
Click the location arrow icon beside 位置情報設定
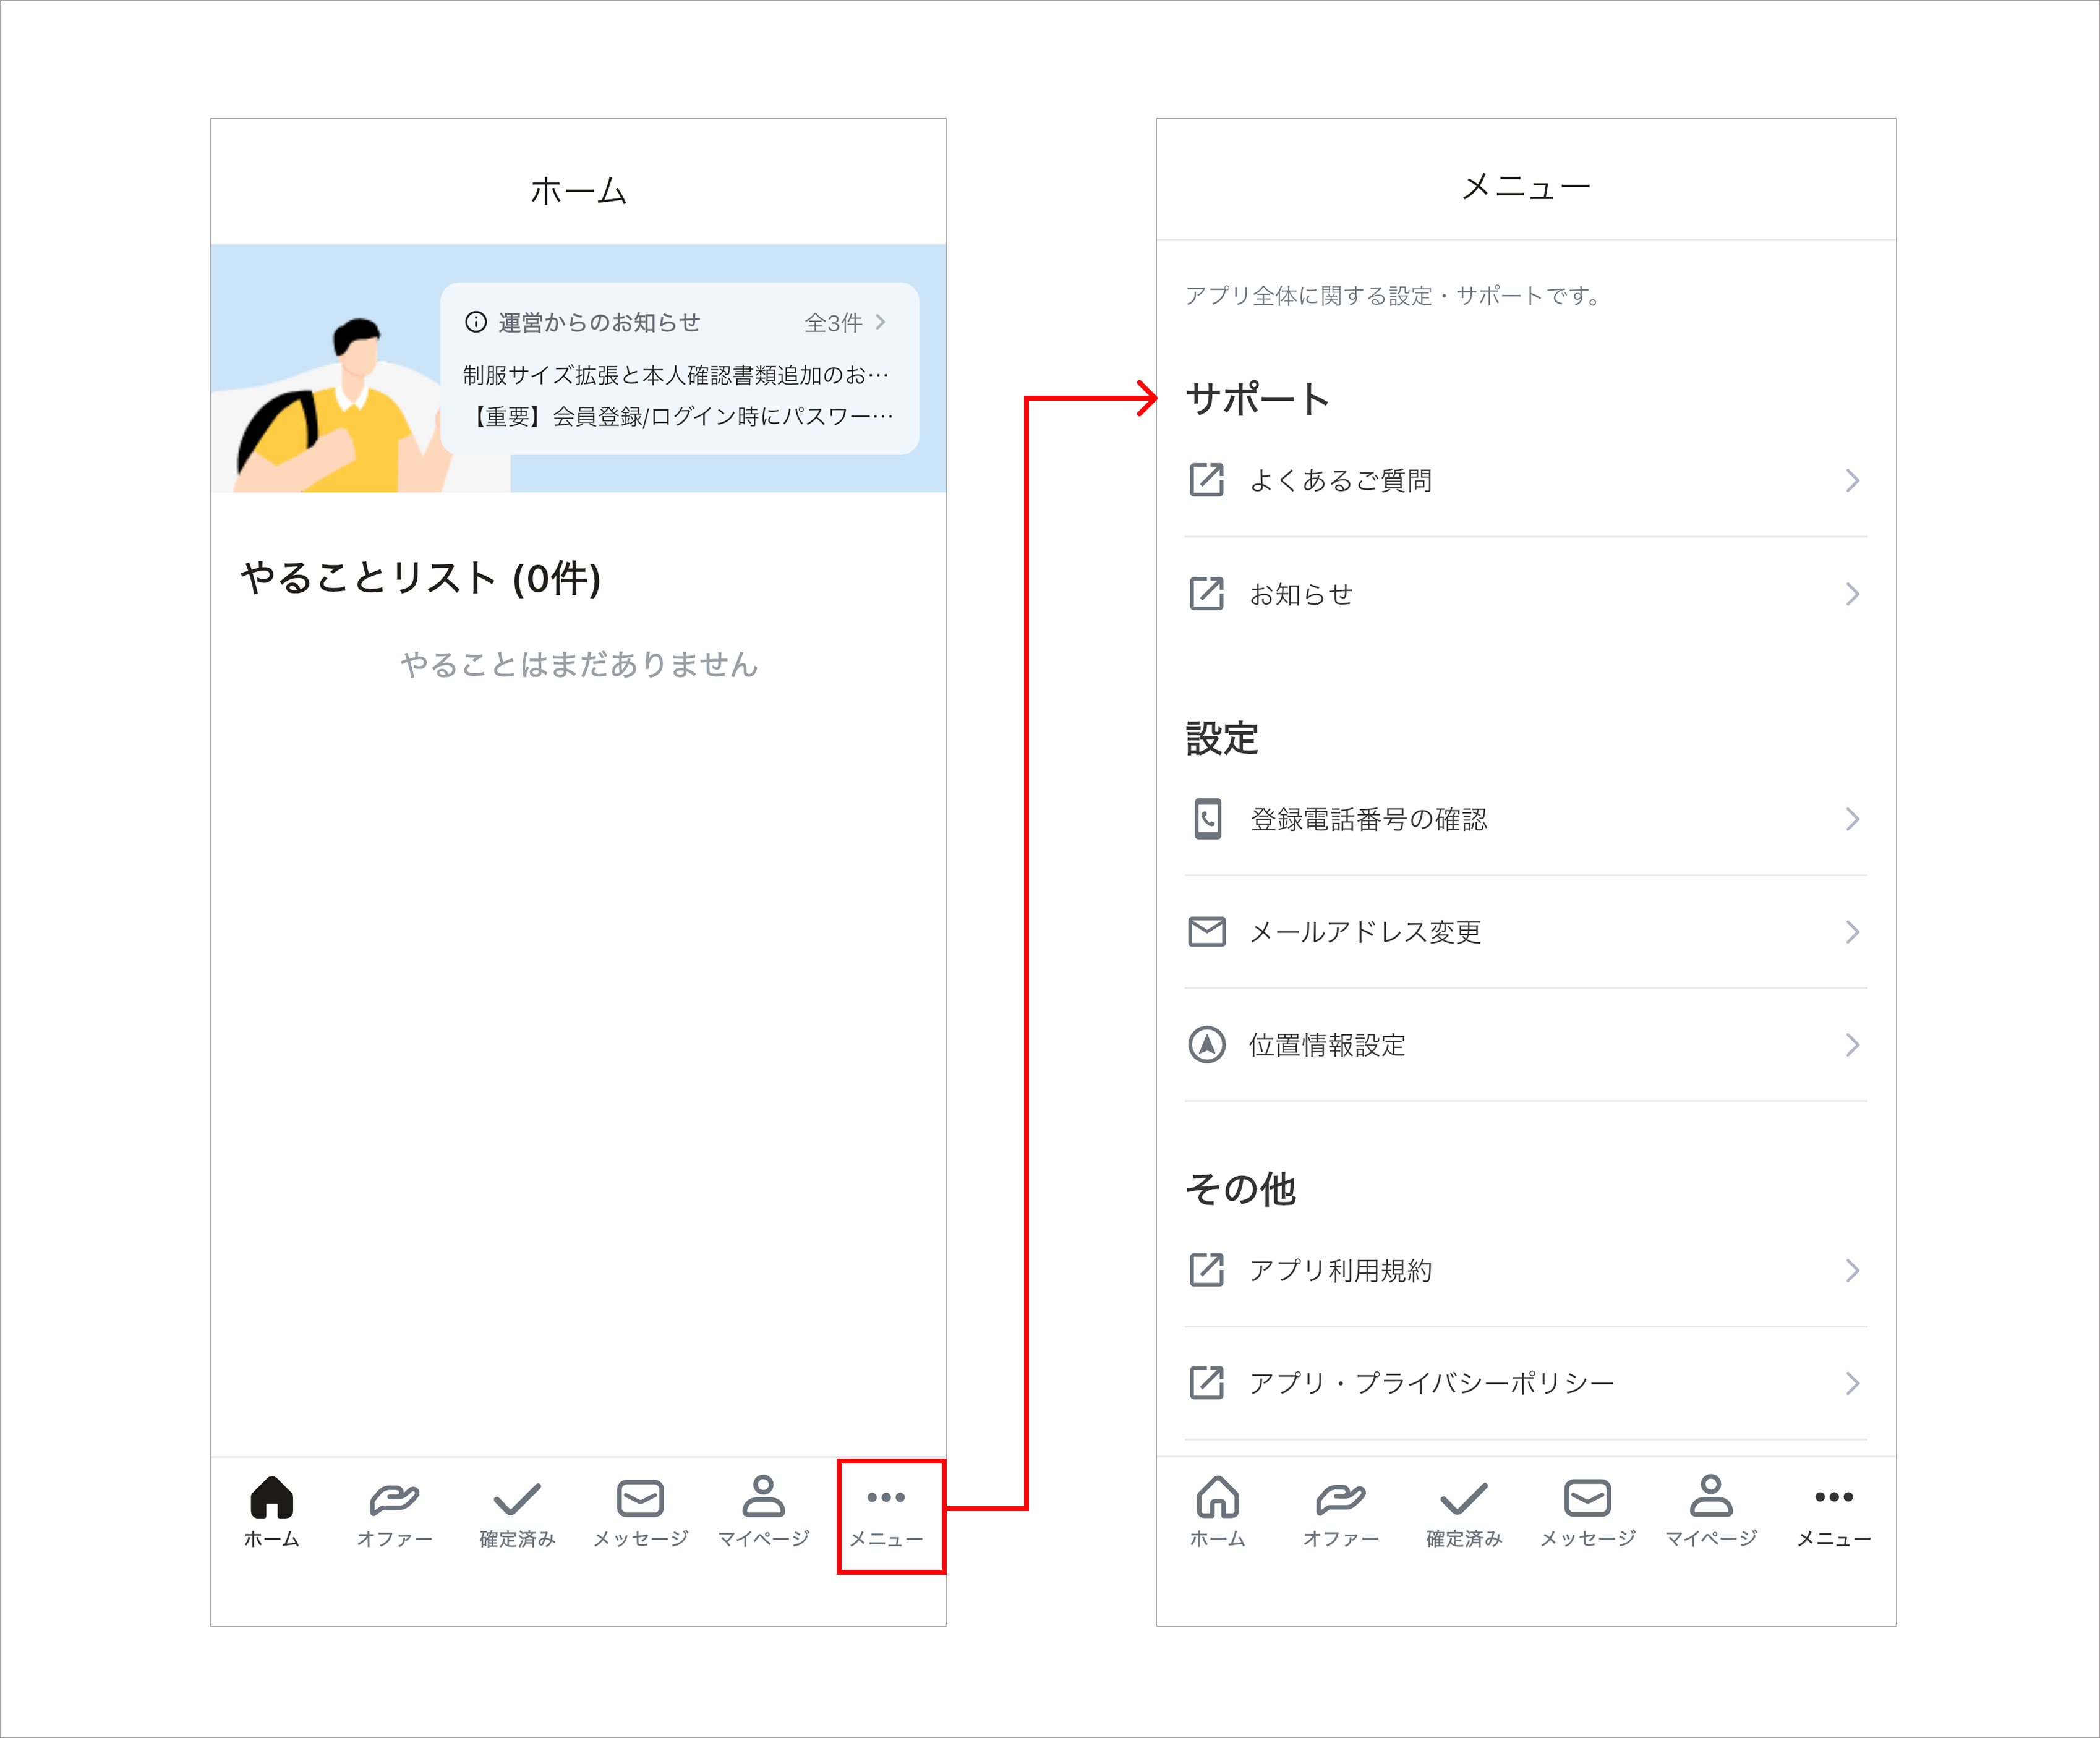1207,1045
